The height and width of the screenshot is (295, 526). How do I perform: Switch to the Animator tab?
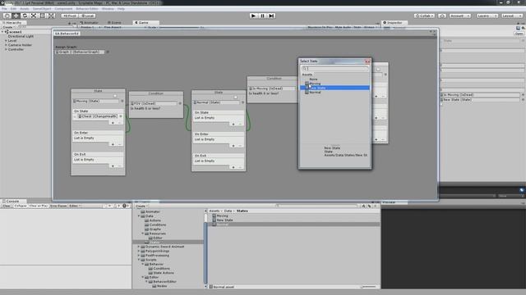89,22
